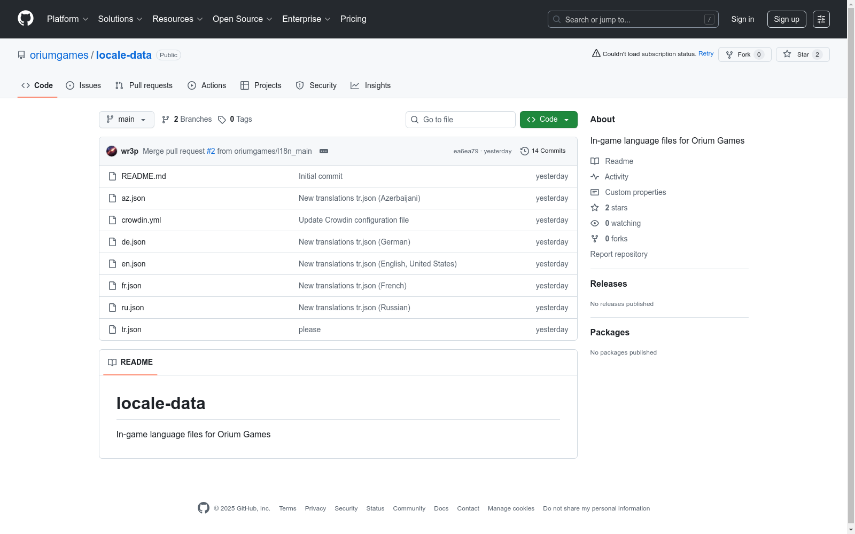
Task: Click the fr.json file icon
Action: [x=112, y=286]
